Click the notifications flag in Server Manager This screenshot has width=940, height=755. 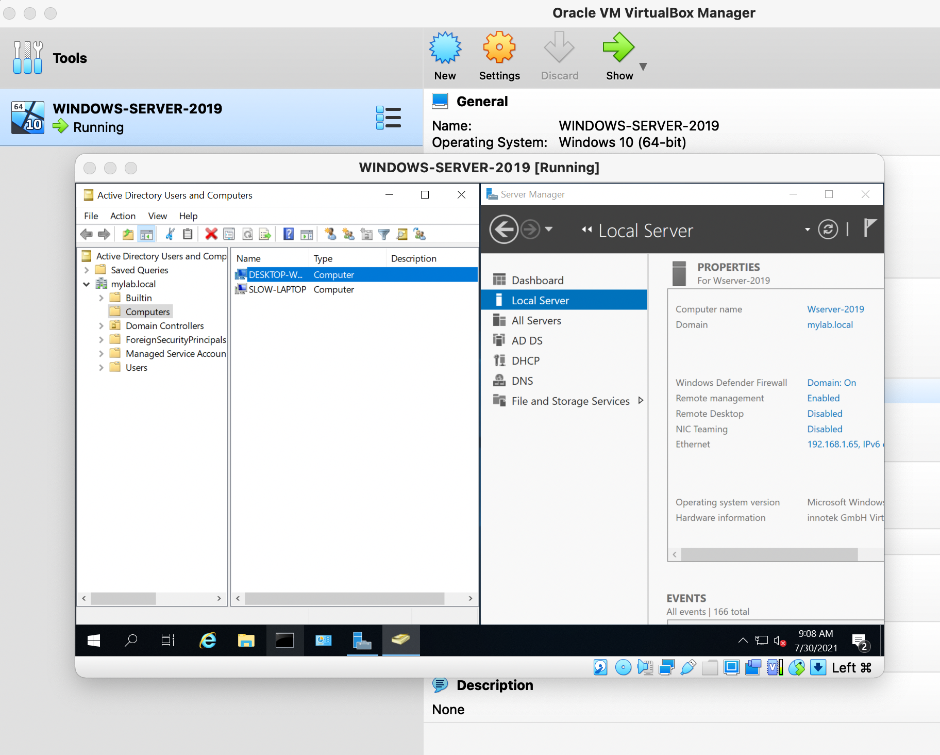click(x=870, y=228)
